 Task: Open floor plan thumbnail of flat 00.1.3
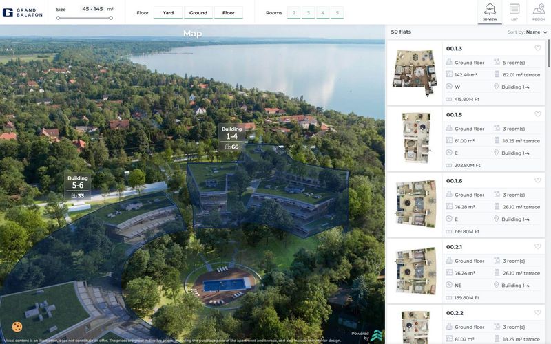415,72
